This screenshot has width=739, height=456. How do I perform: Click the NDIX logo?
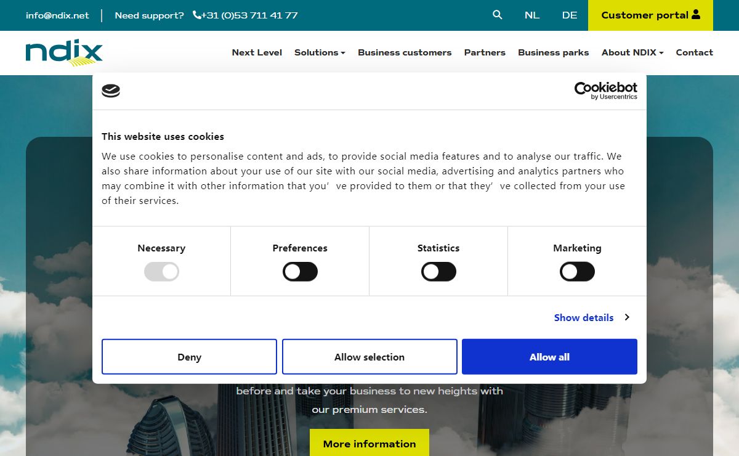point(64,53)
